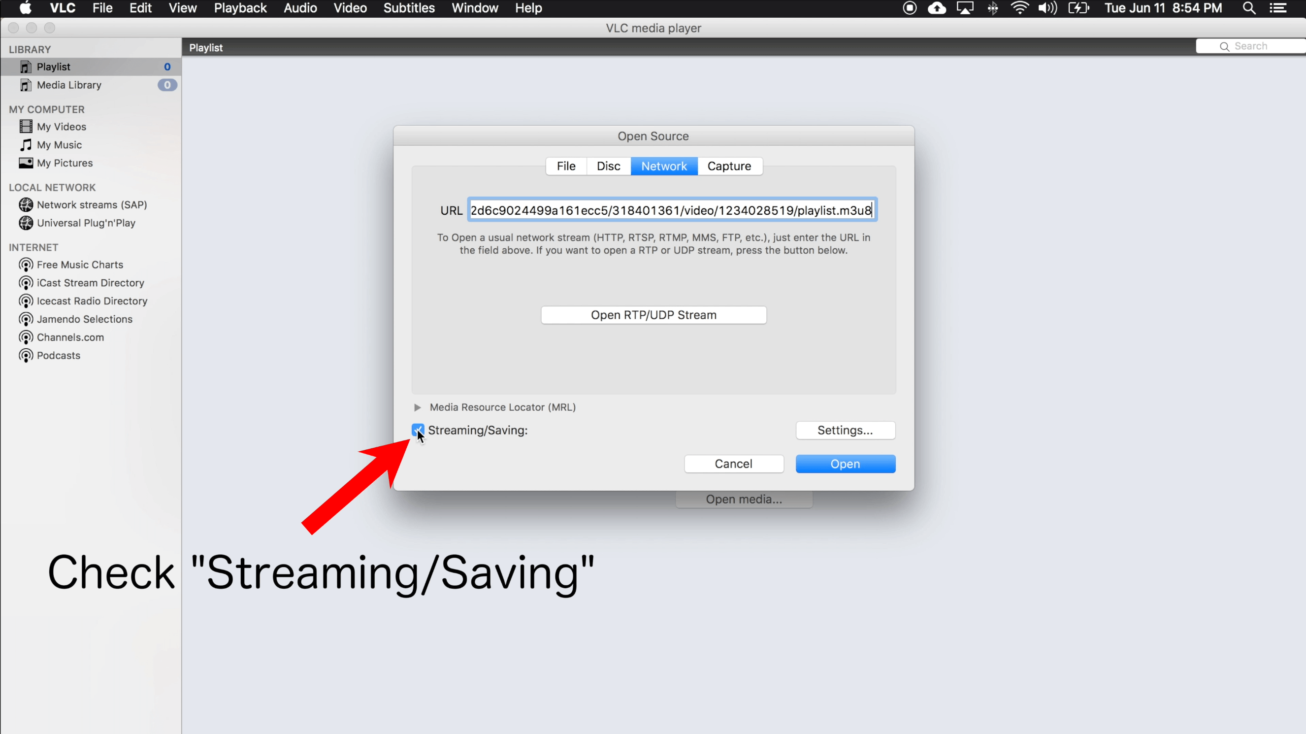Viewport: 1306px width, 734px height.
Task: Click the Cancel button to dismiss dialog
Action: 734,463
